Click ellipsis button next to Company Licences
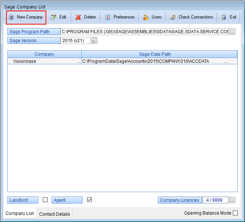Screen dimensions: 245x222 tap(232, 200)
